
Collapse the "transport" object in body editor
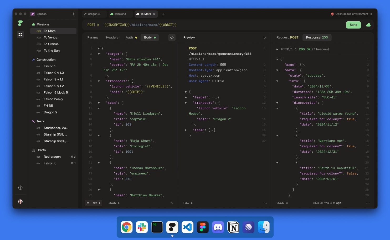[99, 81]
